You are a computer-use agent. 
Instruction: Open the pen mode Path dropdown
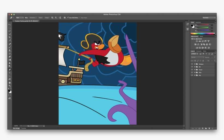(20, 18)
